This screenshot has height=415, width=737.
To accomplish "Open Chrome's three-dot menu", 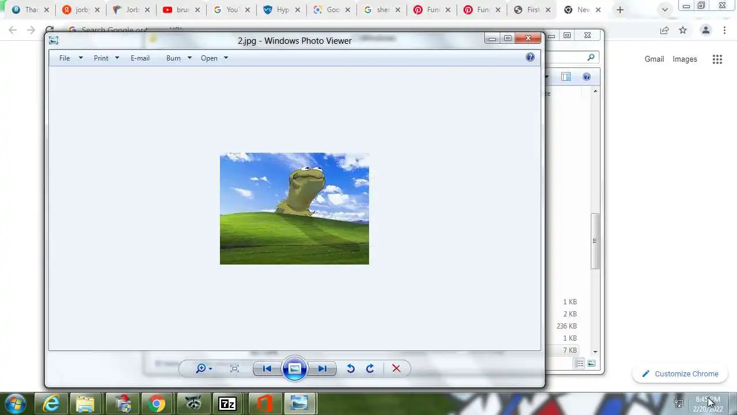I will (724, 30).
